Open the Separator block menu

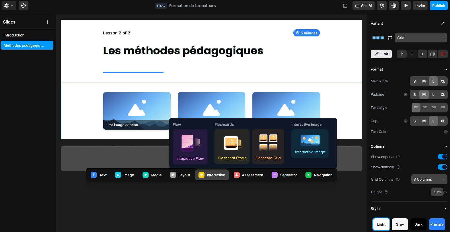click(x=285, y=175)
